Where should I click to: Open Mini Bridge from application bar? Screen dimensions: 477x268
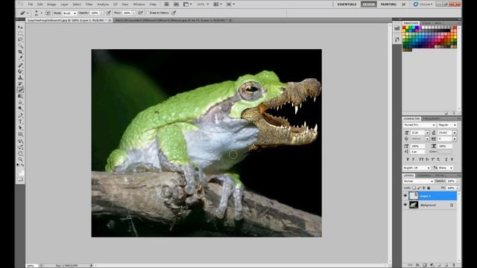176,4
